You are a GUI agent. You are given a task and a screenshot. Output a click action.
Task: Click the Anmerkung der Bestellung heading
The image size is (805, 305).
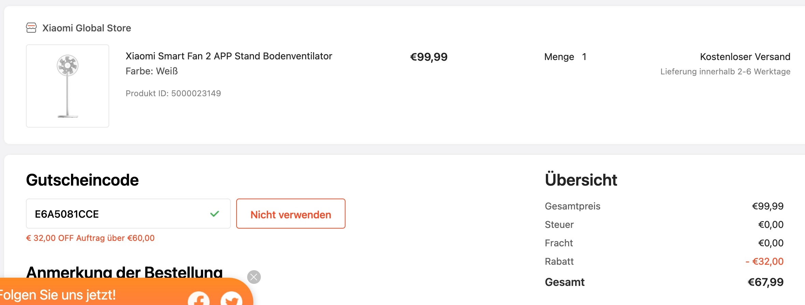click(x=124, y=273)
